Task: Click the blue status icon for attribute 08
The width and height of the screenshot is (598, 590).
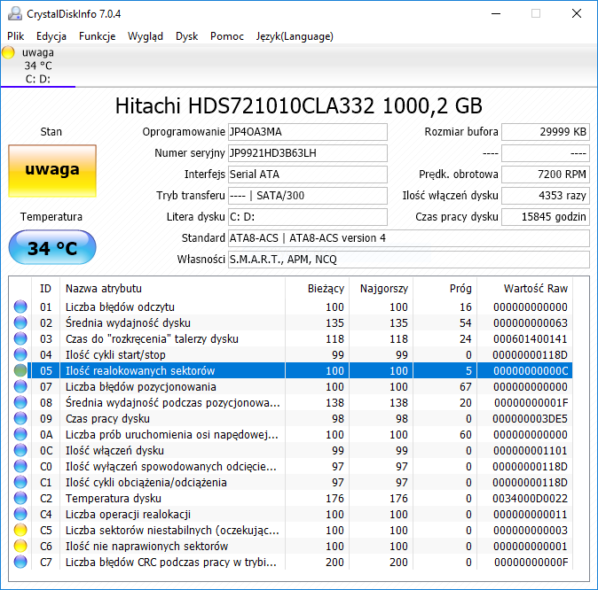Action: pyautogui.click(x=20, y=402)
